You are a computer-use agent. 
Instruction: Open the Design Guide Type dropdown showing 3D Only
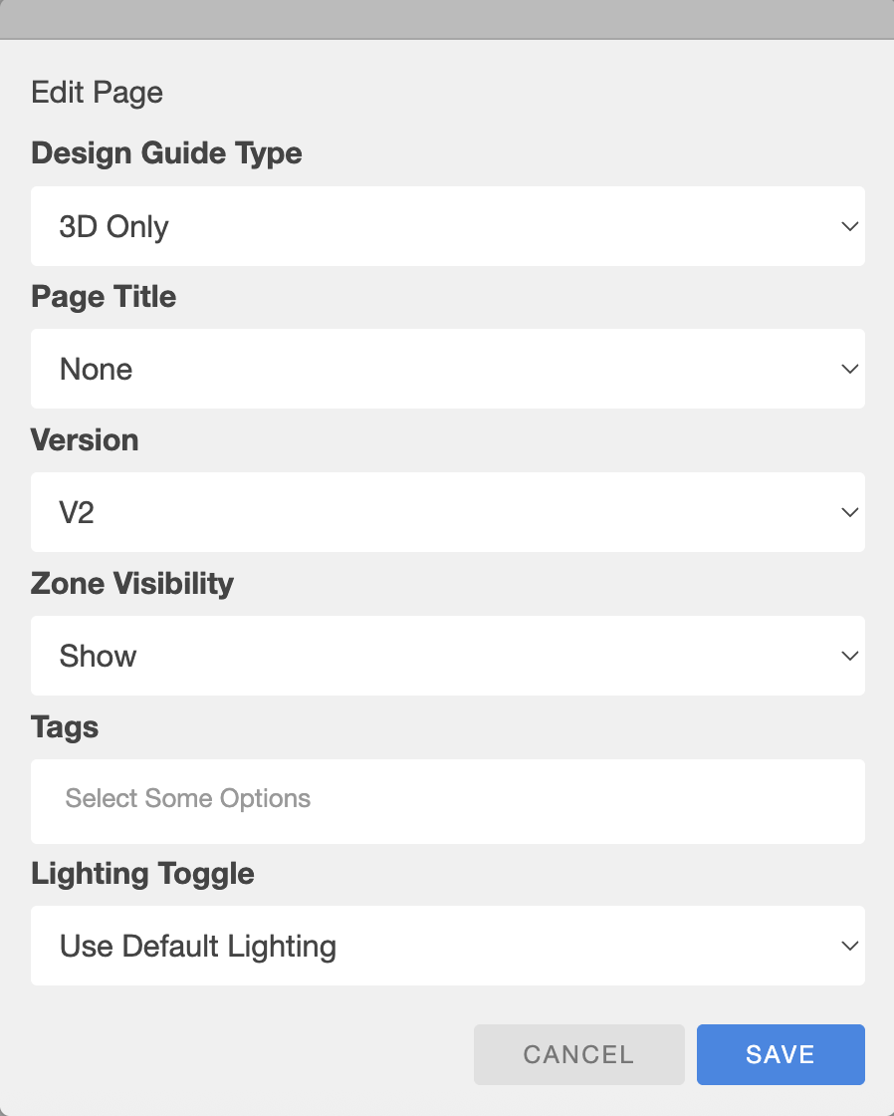447,226
